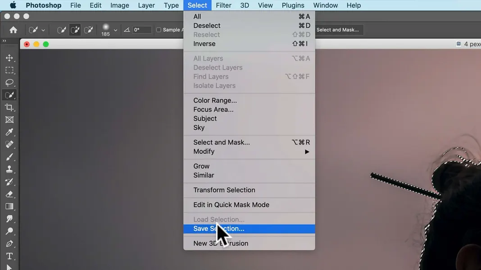
Task: Choose Deselect from the Select menu
Action: click(x=249, y=26)
